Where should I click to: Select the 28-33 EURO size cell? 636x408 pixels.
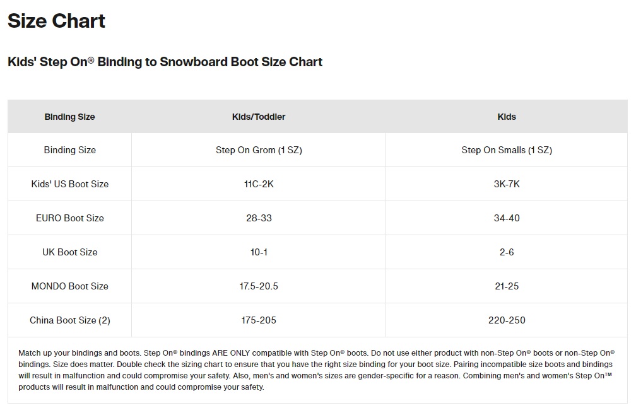point(259,218)
